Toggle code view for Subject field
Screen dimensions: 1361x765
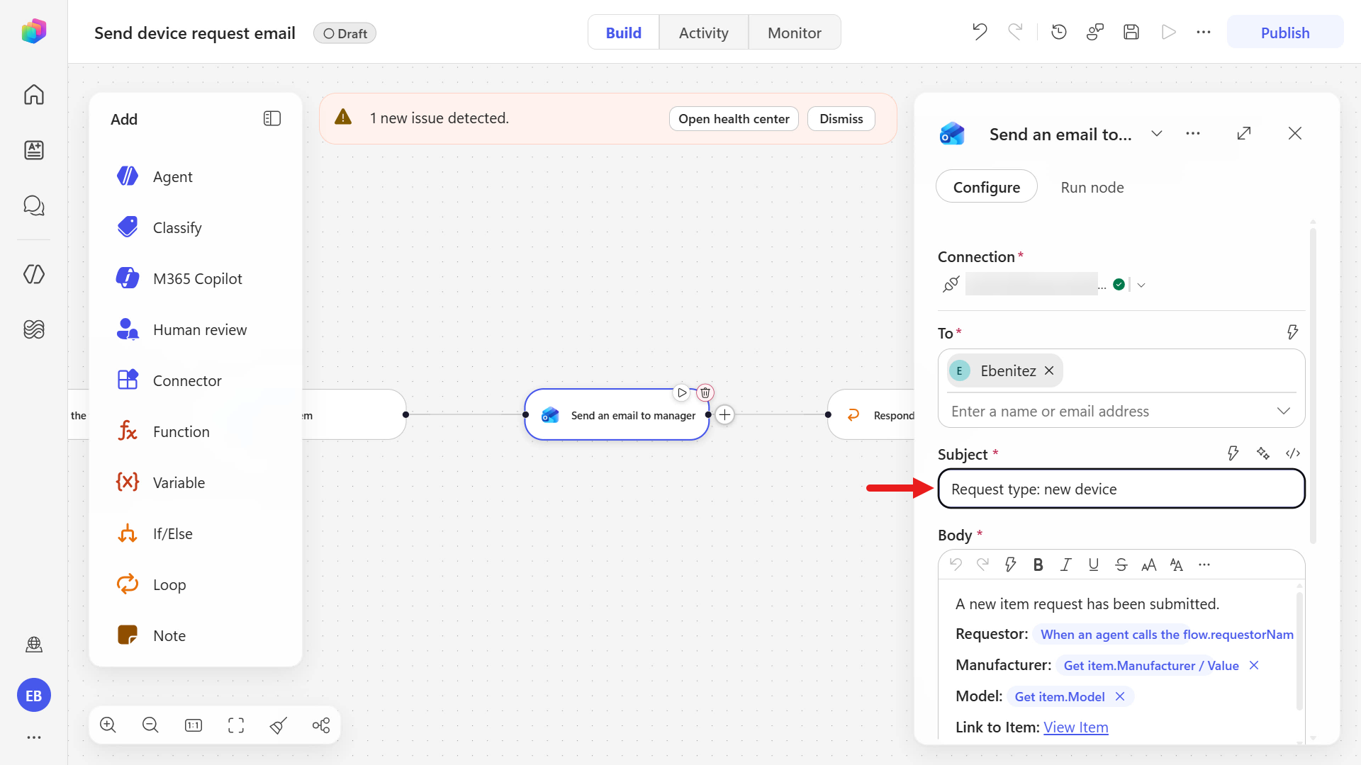pyautogui.click(x=1293, y=453)
